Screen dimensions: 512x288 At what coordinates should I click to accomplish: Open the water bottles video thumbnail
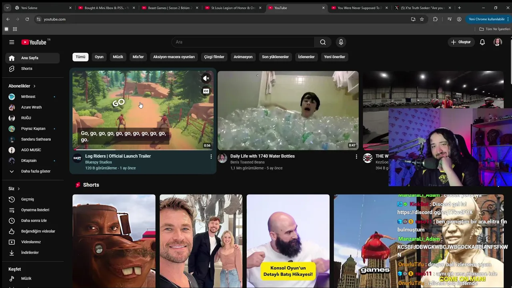click(288, 110)
